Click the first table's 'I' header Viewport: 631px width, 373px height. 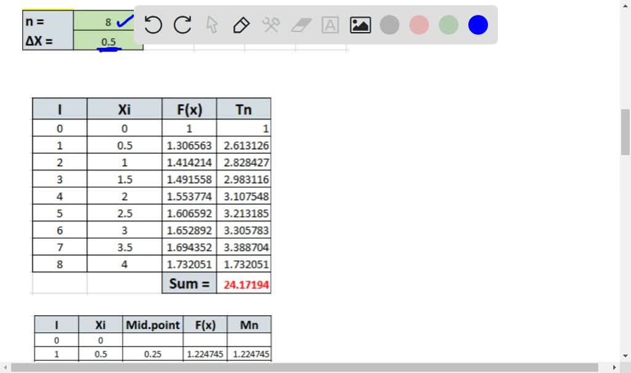pos(60,109)
